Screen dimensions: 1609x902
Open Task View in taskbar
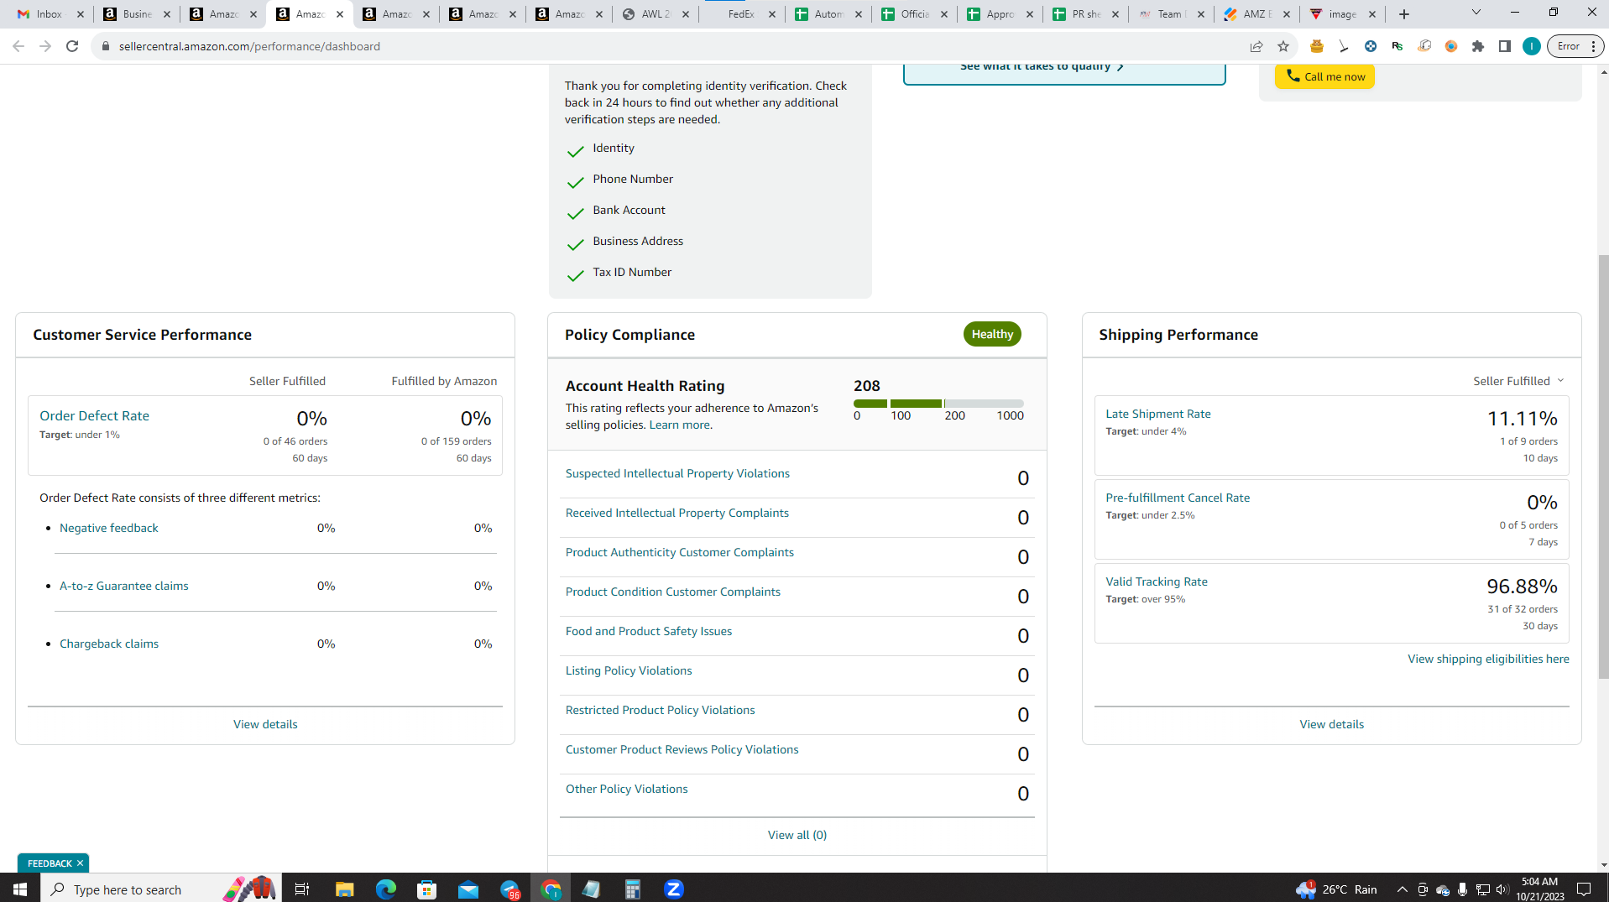(x=302, y=889)
